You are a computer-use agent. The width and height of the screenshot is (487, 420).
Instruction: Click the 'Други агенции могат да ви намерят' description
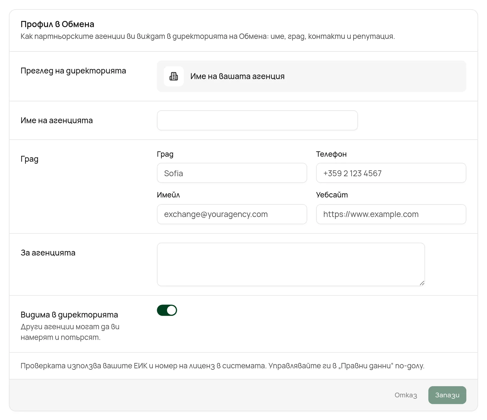[70, 332]
